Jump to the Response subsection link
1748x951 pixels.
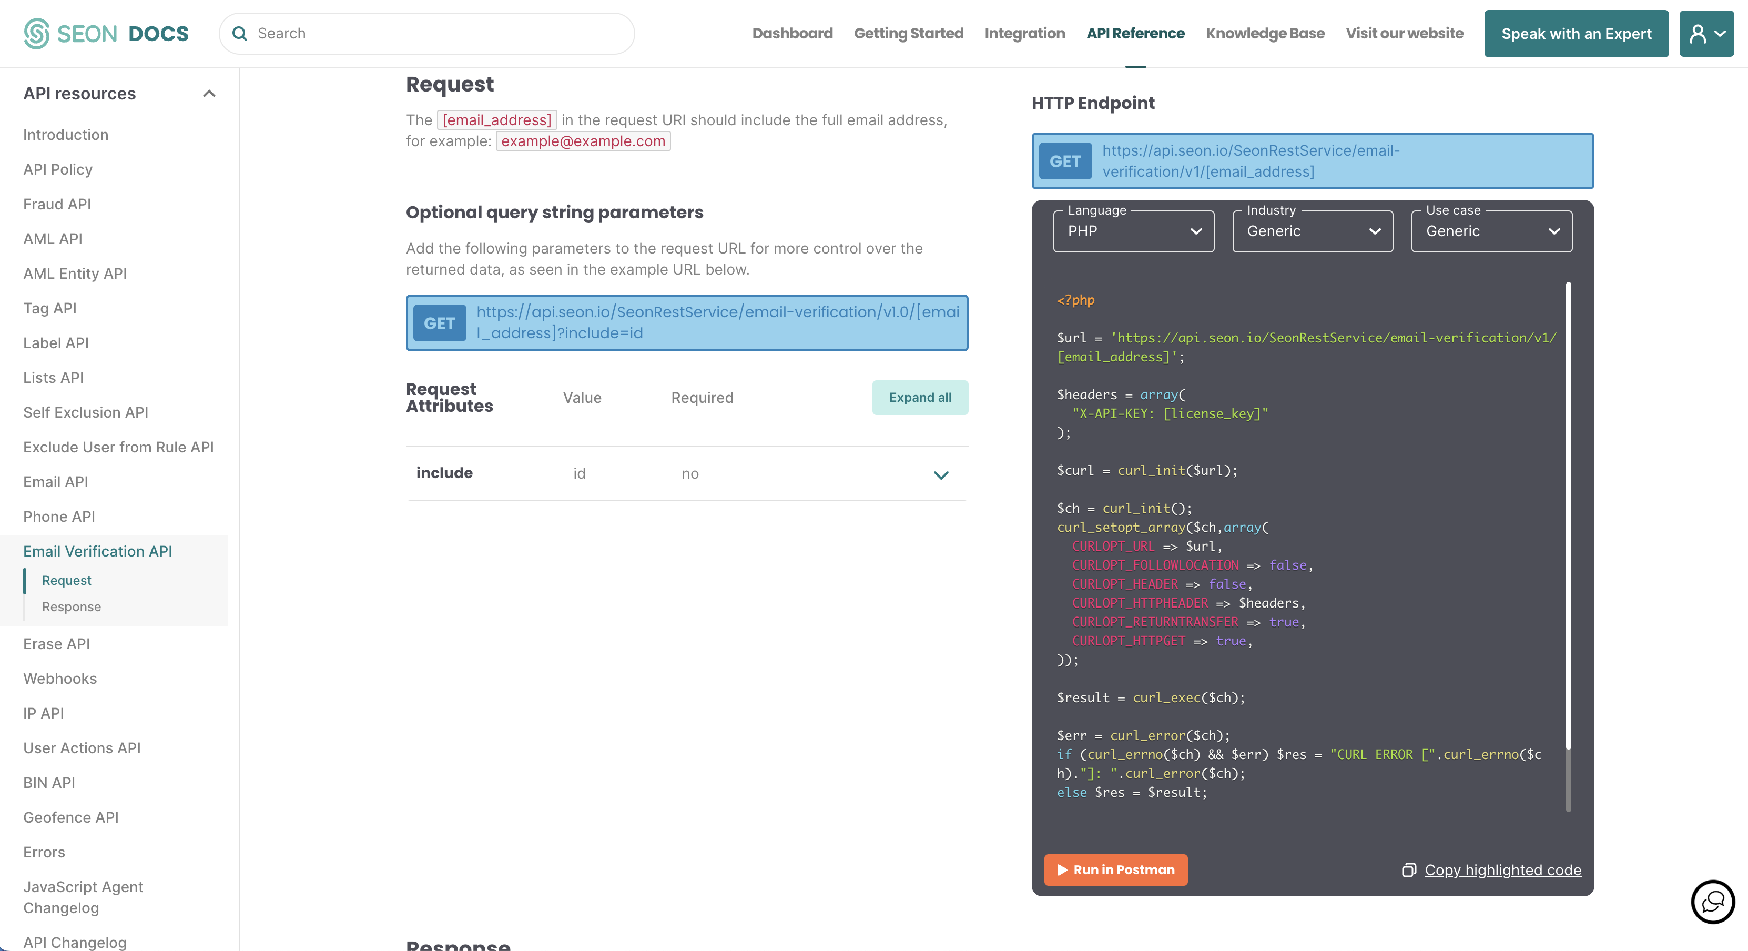71,607
